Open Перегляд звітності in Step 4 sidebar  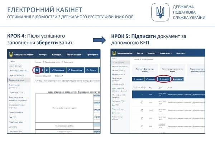point(16,75)
